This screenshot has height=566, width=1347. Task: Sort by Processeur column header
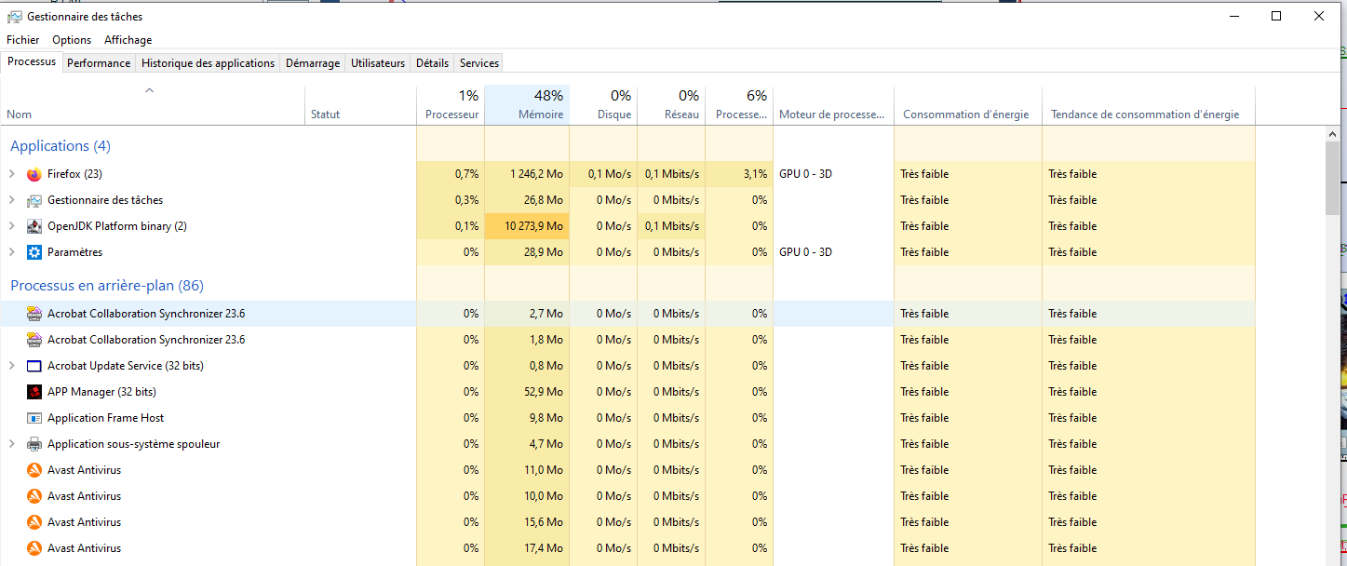[x=451, y=106]
